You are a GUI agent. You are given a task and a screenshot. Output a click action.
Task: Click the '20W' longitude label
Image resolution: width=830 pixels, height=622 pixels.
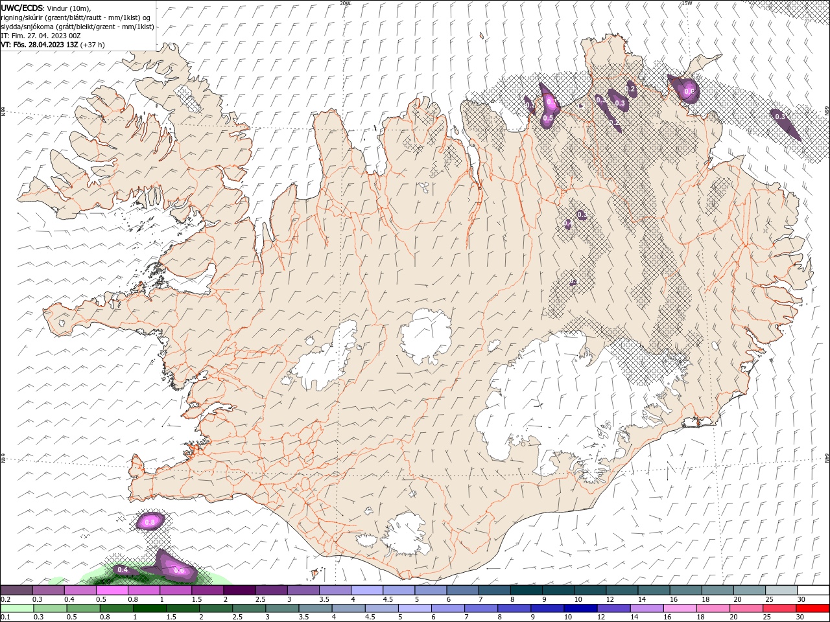tap(345, 3)
